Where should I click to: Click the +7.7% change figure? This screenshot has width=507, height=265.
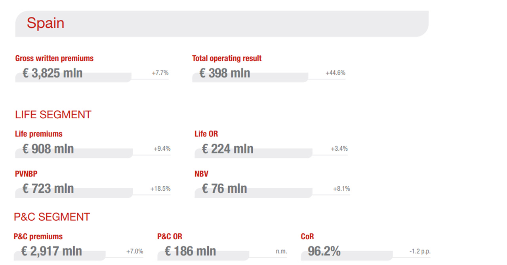pyautogui.click(x=160, y=73)
